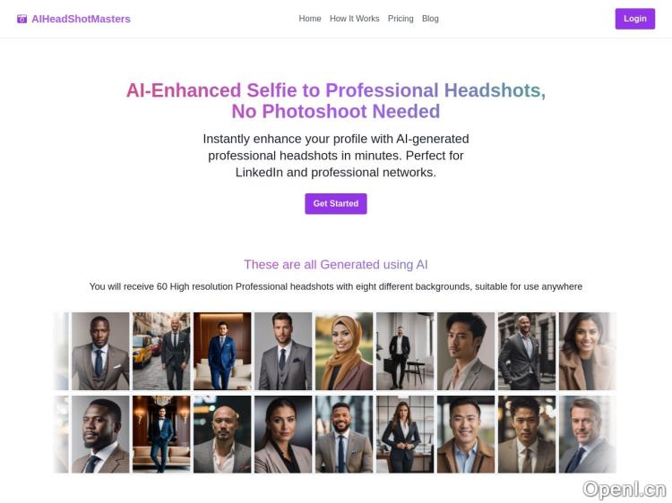
Task: Open the How It Works page
Action: coord(355,19)
